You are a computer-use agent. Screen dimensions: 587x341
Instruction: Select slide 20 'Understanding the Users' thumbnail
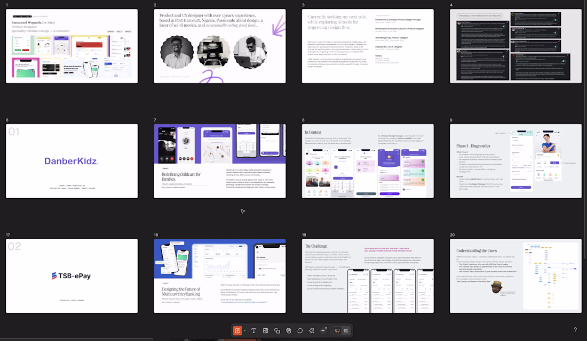tap(516, 276)
